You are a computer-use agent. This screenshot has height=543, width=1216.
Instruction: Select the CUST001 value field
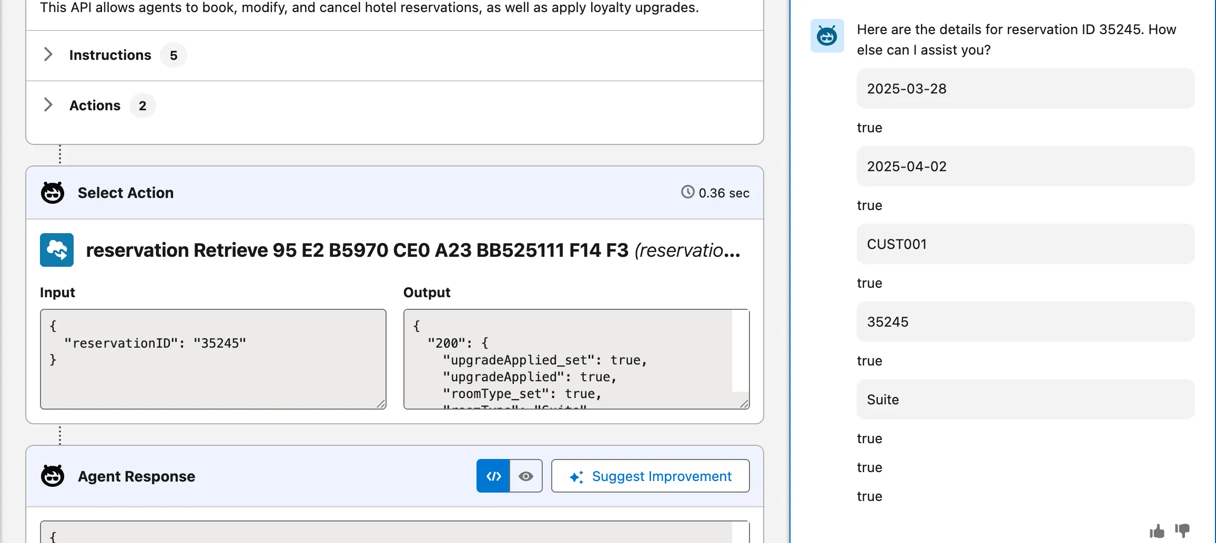pos(1025,244)
